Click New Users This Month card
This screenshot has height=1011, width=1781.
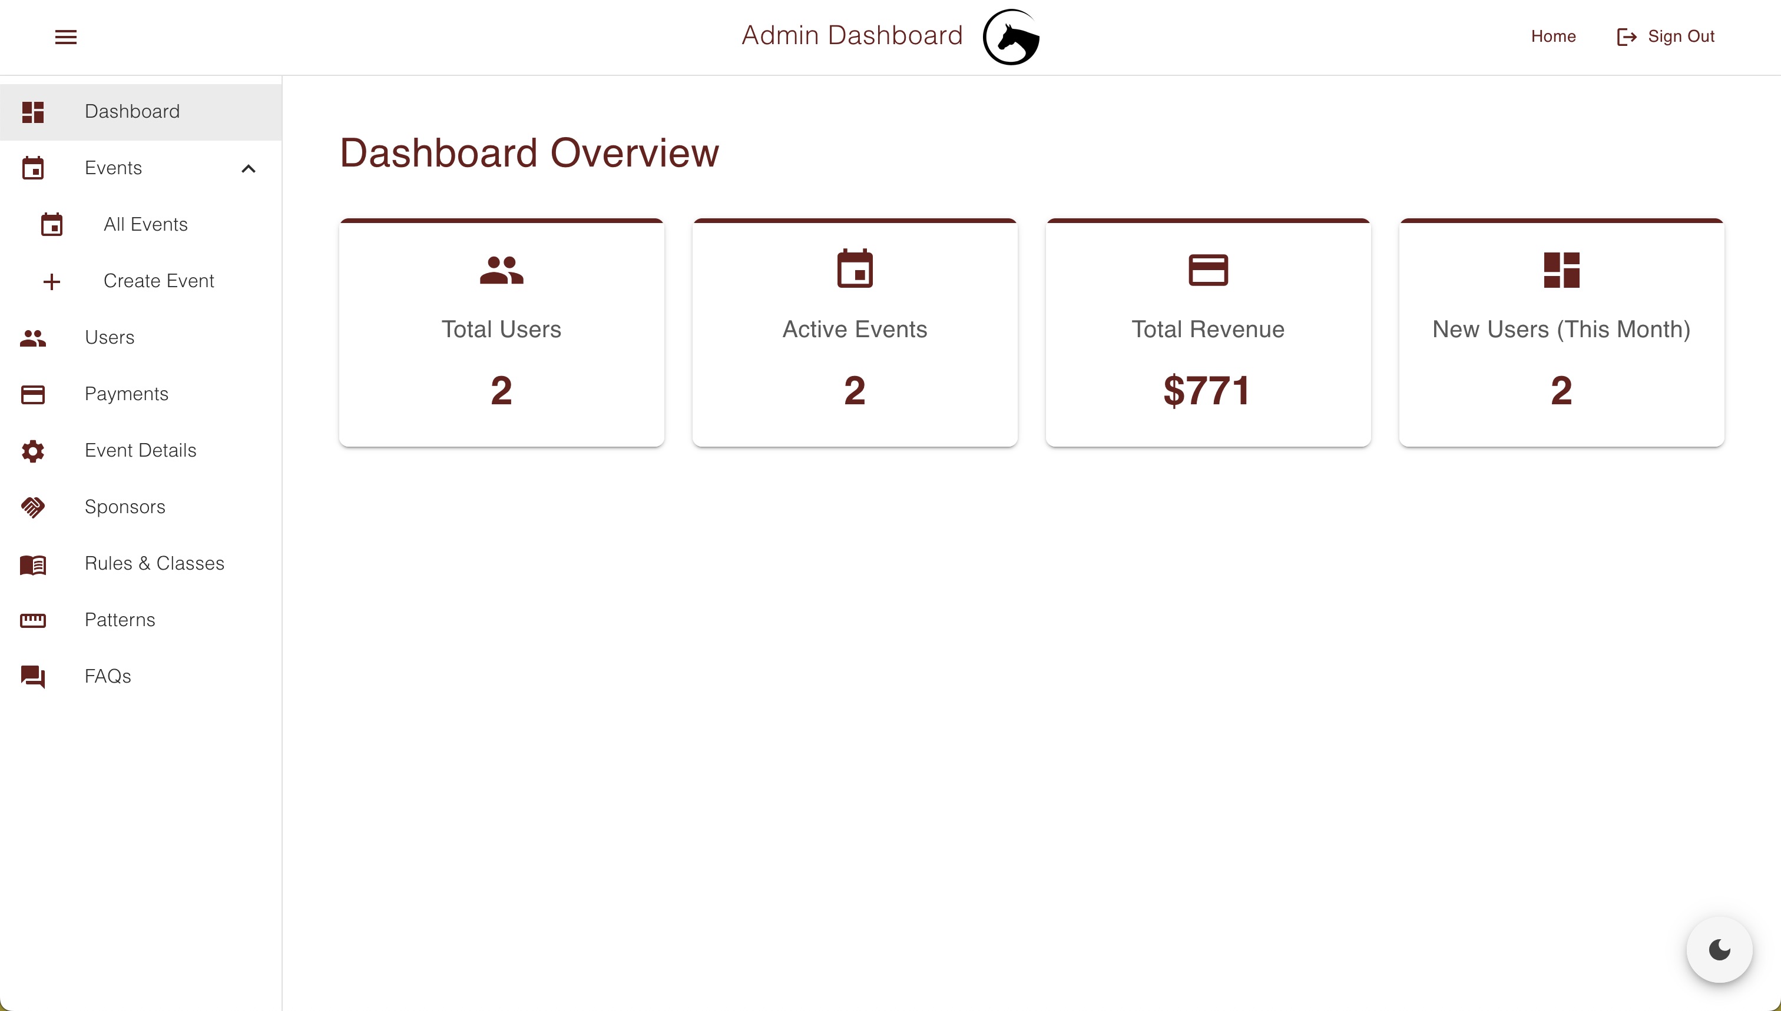tap(1561, 330)
